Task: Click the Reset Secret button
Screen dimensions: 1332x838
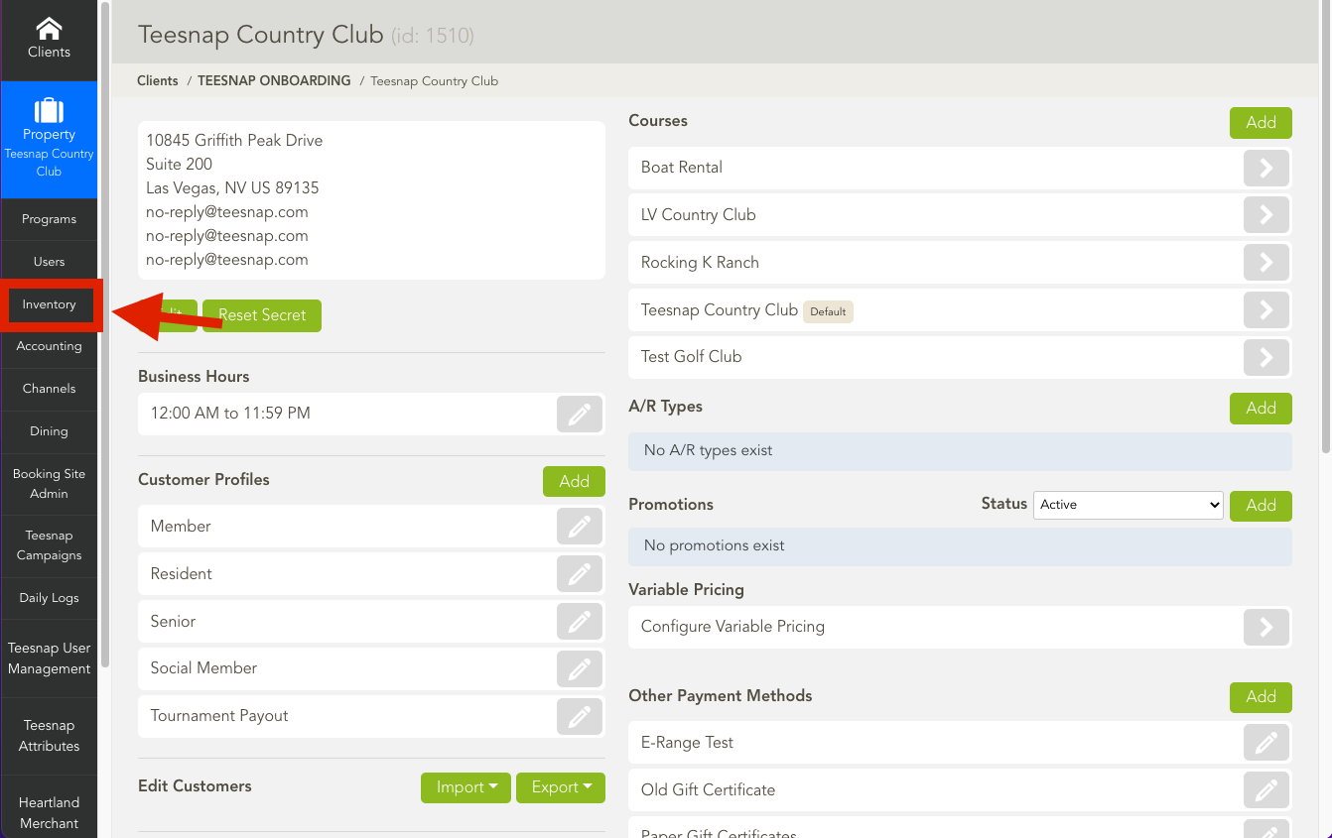Action: pyautogui.click(x=262, y=315)
